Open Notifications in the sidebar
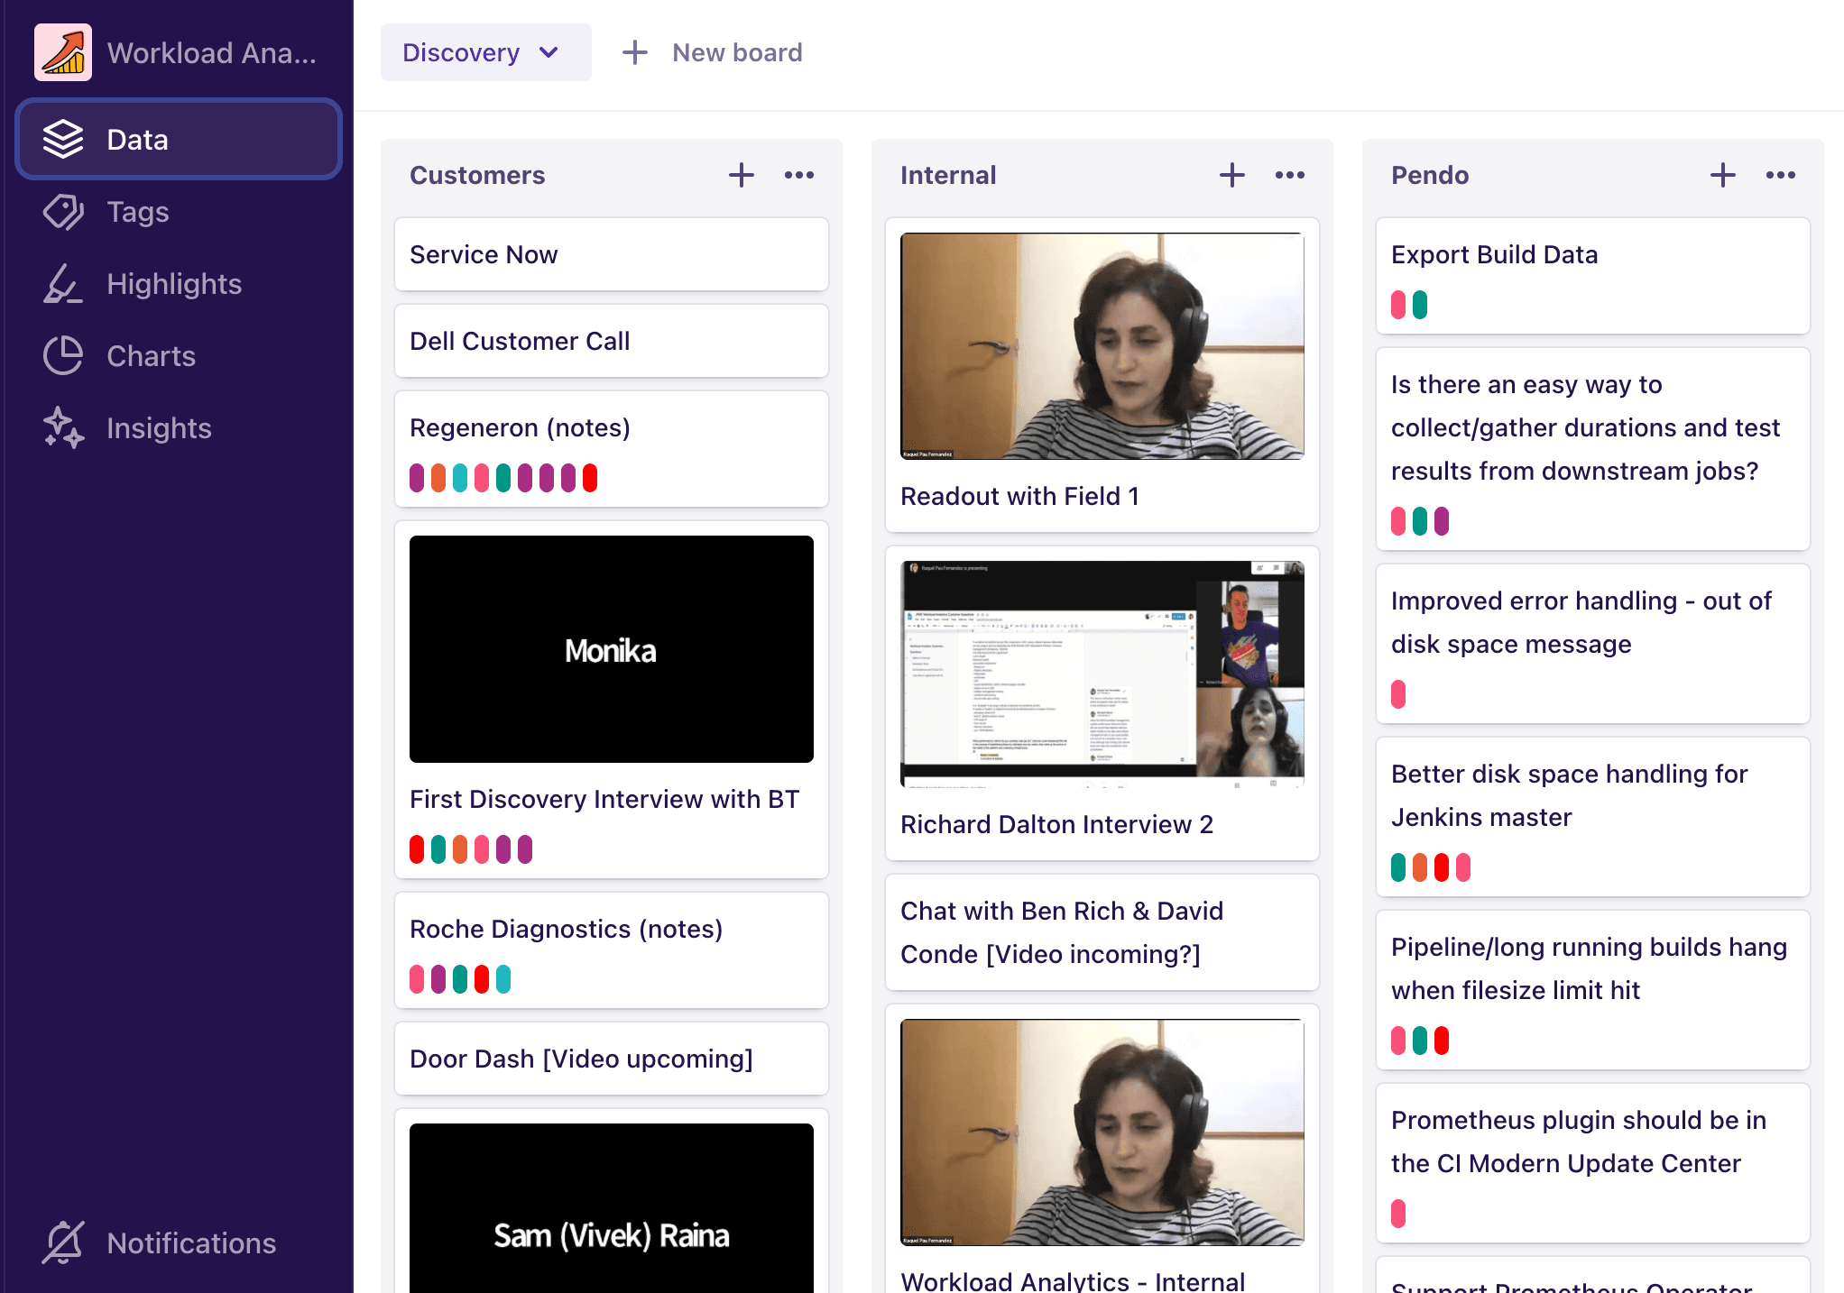 point(179,1243)
